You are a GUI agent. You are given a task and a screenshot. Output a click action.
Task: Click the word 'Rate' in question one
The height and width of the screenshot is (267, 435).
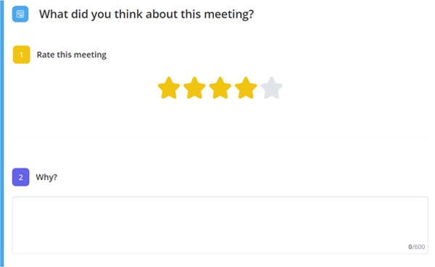(46, 54)
